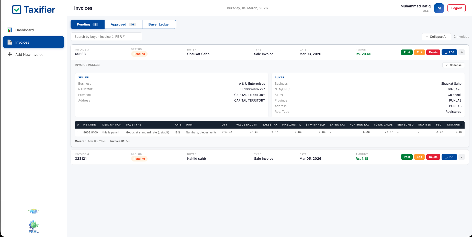Click the Taxifier checkmark logo
472x237 pixels.
click(17, 9)
